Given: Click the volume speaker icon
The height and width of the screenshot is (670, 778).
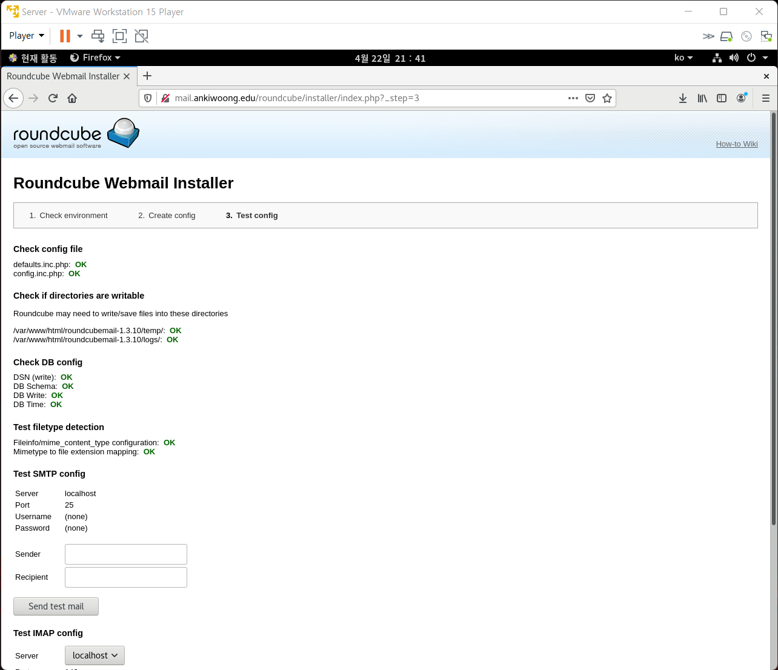Looking at the screenshot, I should (x=734, y=58).
